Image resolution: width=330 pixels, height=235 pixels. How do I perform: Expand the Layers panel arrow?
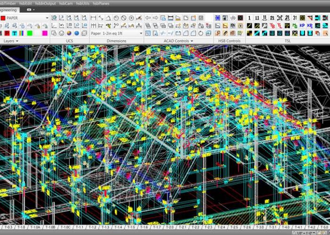(x=17, y=41)
